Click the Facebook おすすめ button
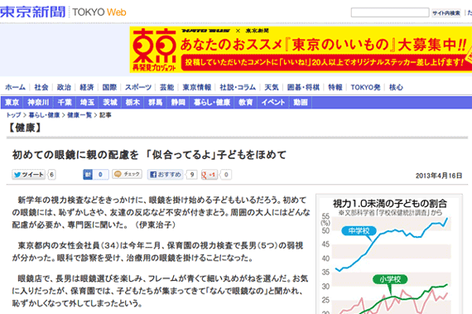Image resolution: width=472 pixels, height=314 pixels. tap(166, 175)
